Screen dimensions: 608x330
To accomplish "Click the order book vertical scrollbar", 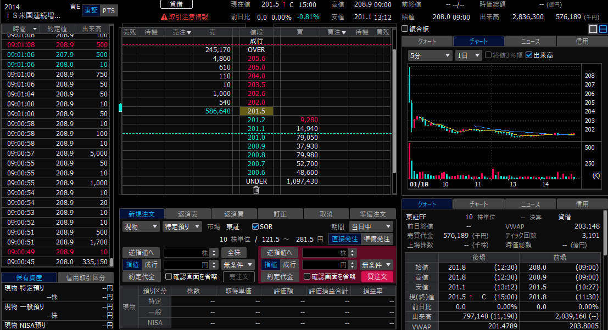I will [394, 112].
